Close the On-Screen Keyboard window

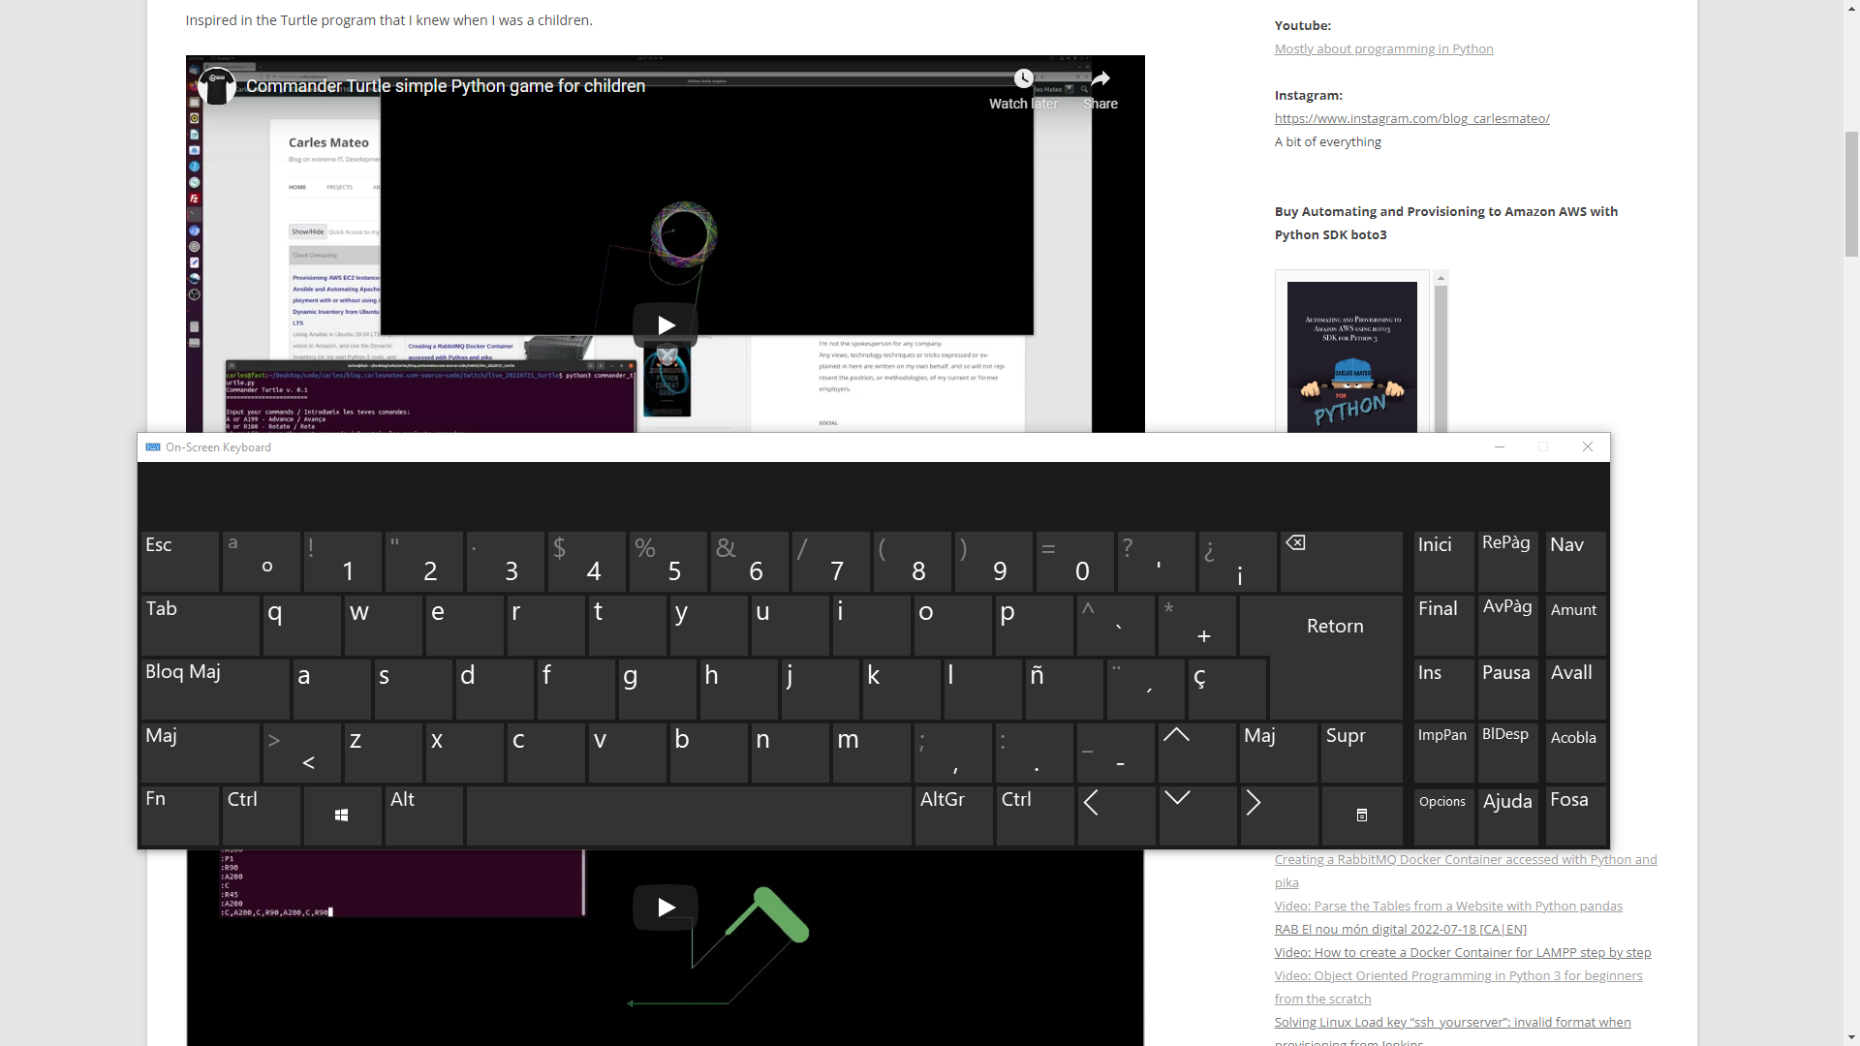tap(1587, 447)
